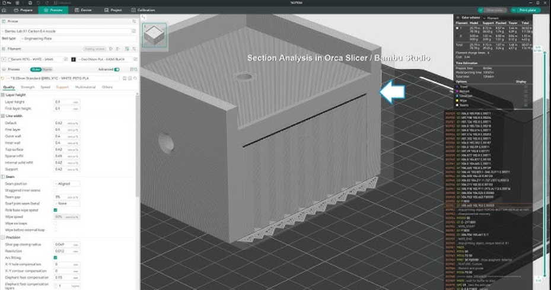The image size is (551, 290).
Task: Click the redo arrow in the title bar
Action: coord(47,3)
